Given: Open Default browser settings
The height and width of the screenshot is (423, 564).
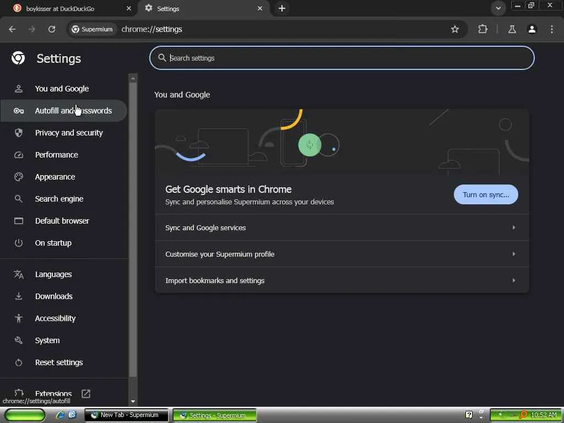Looking at the screenshot, I should pyautogui.click(x=64, y=221).
